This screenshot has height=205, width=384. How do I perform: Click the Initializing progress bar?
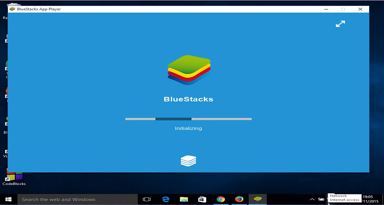188,119
